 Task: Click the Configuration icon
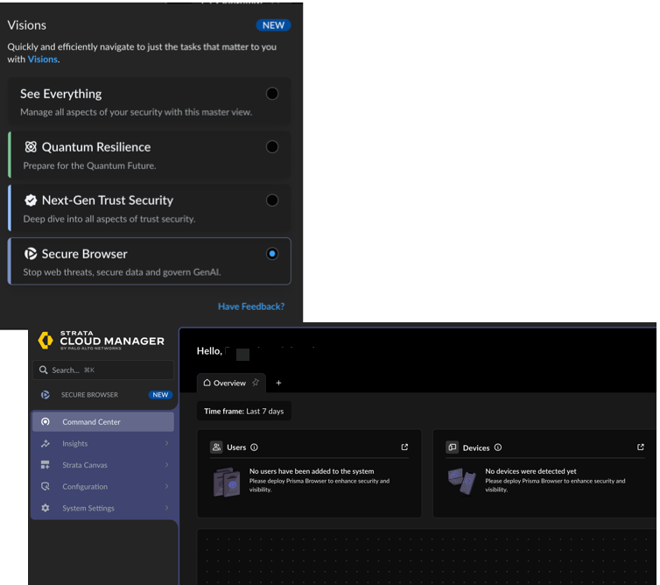(x=46, y=487)
